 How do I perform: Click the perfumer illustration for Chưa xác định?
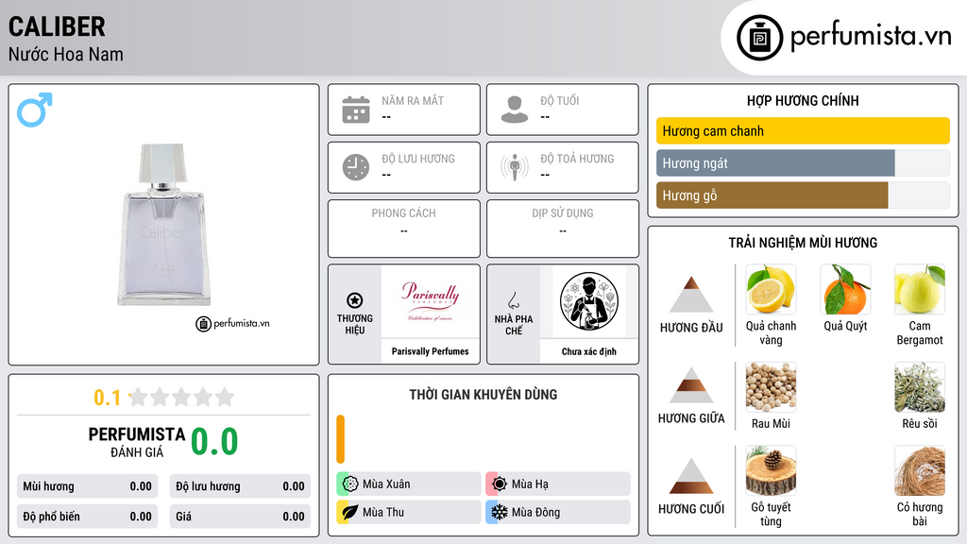pos(589,301)
